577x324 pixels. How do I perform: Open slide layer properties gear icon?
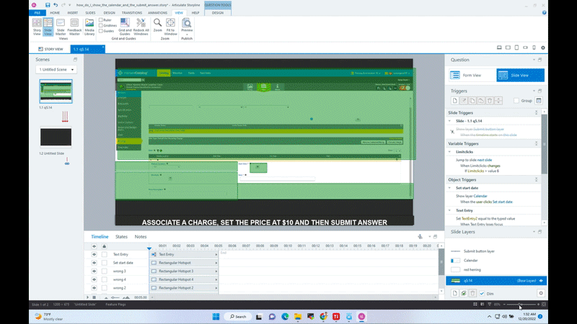click(x=540, y=293)
